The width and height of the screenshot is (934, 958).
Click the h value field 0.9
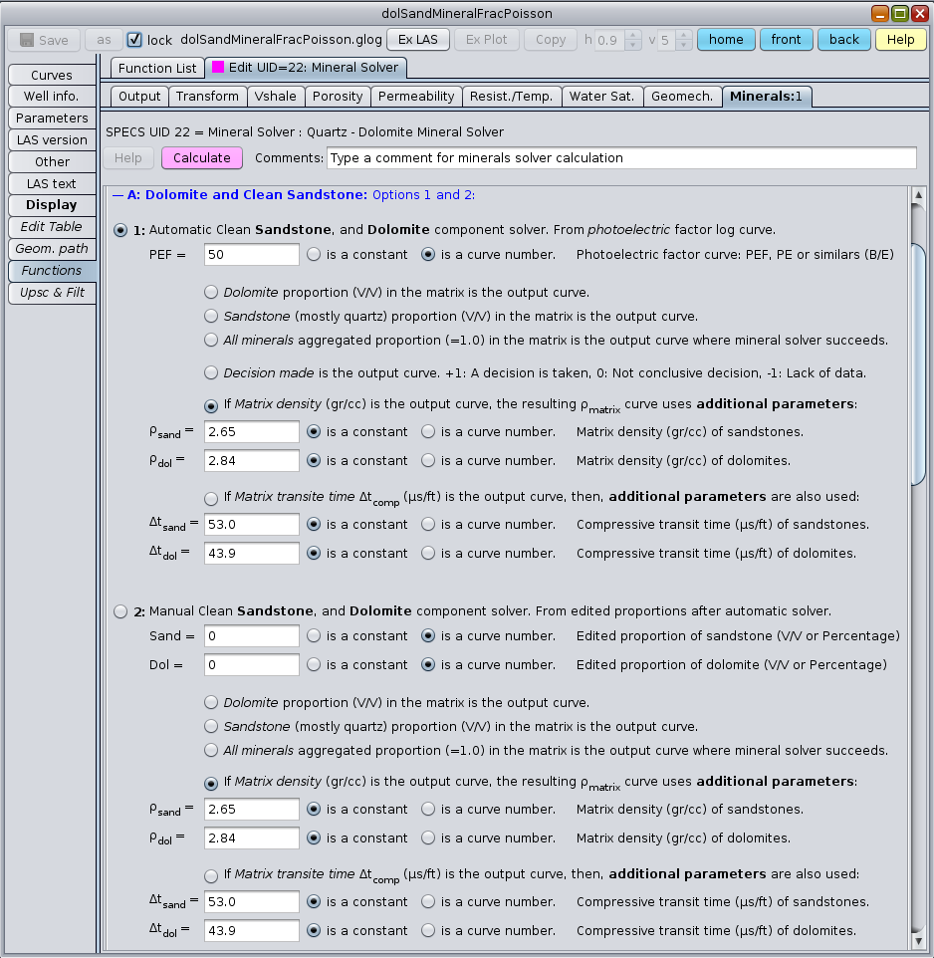point(610,40)
